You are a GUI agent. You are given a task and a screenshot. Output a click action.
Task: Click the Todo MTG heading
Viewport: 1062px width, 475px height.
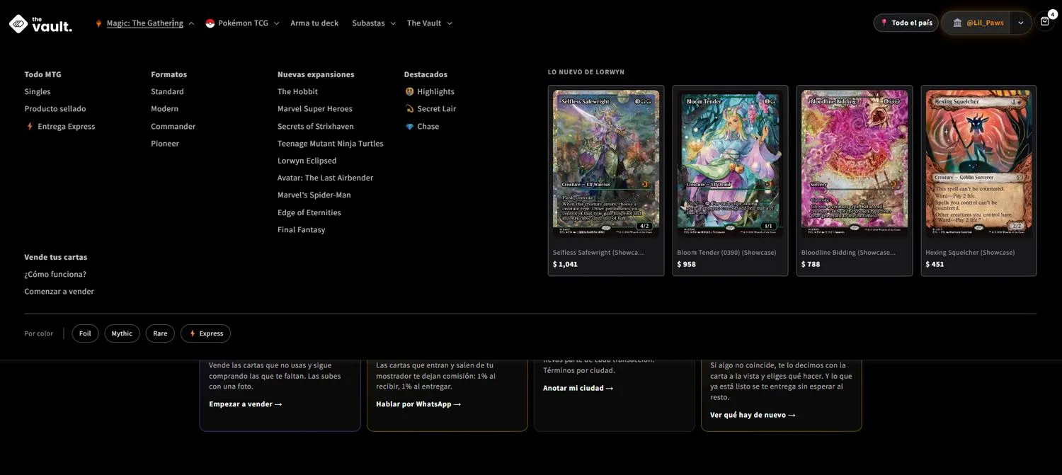pyautogui.click(x=42, y=74)
